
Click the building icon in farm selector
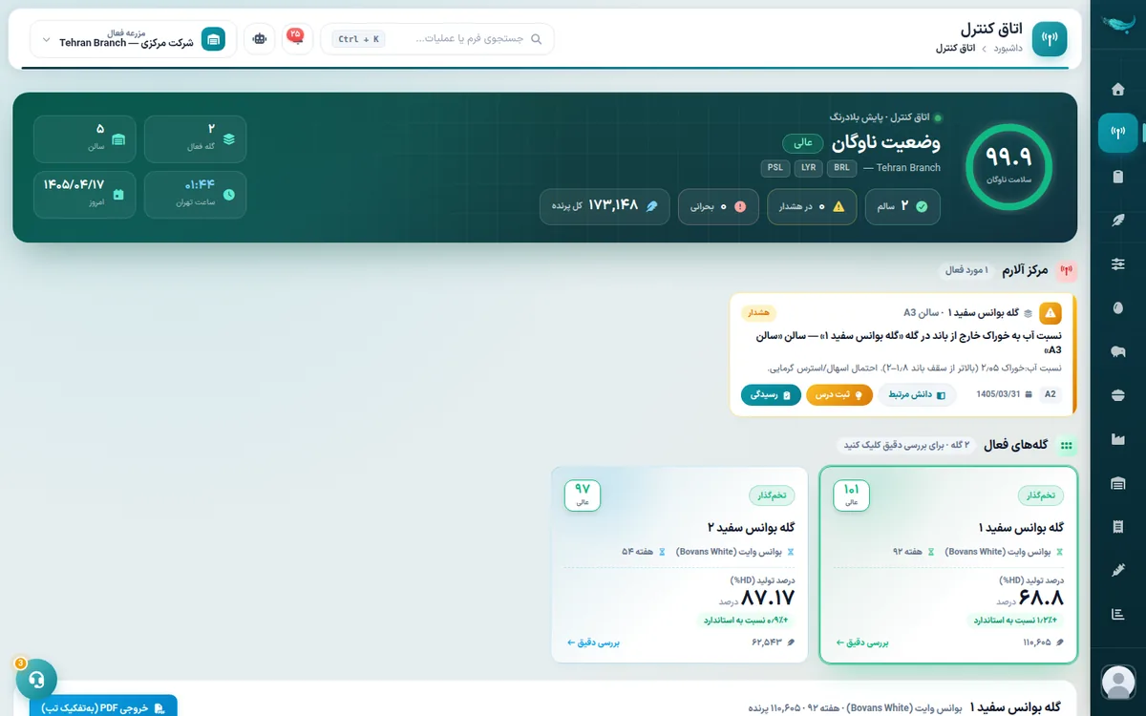[213, 39]
